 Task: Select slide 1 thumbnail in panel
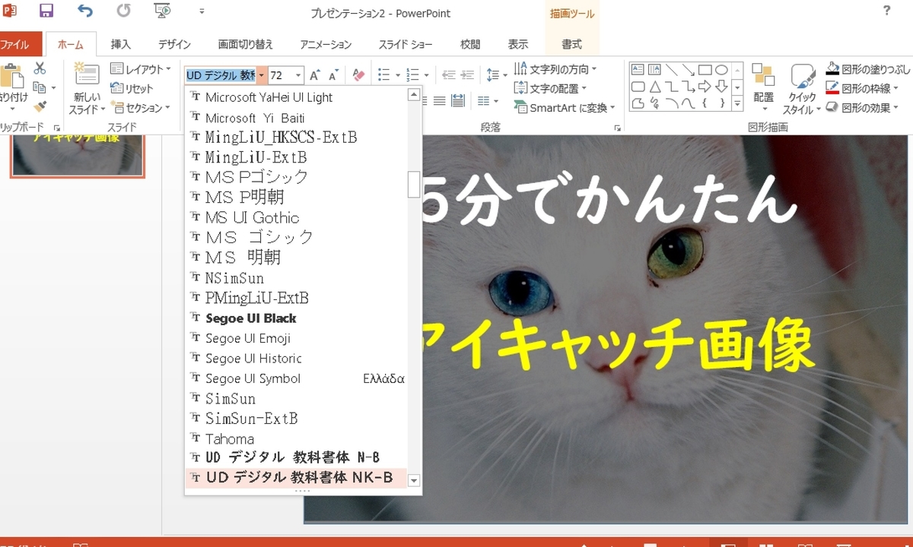pos(77,155)
